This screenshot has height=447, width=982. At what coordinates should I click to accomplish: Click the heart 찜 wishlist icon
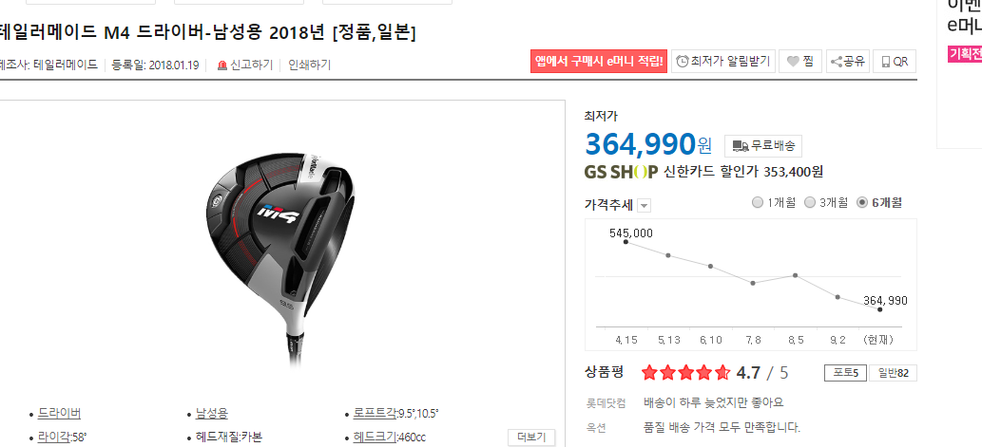tap(794, 62)
